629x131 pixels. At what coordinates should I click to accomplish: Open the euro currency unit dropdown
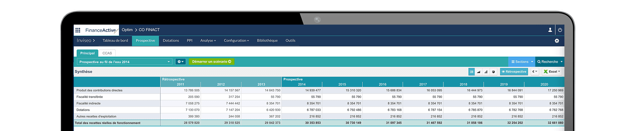point(534,72)
